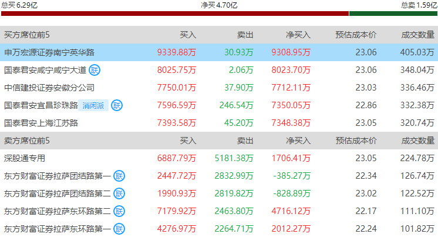Click buy value 9339.88万

point(177,52)
